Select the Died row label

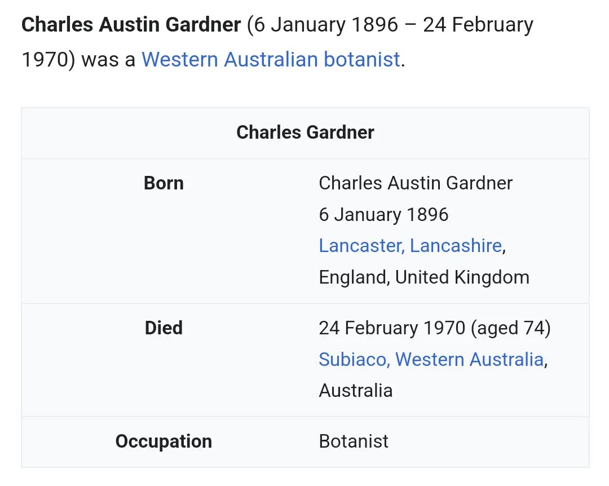coord(164,328)
